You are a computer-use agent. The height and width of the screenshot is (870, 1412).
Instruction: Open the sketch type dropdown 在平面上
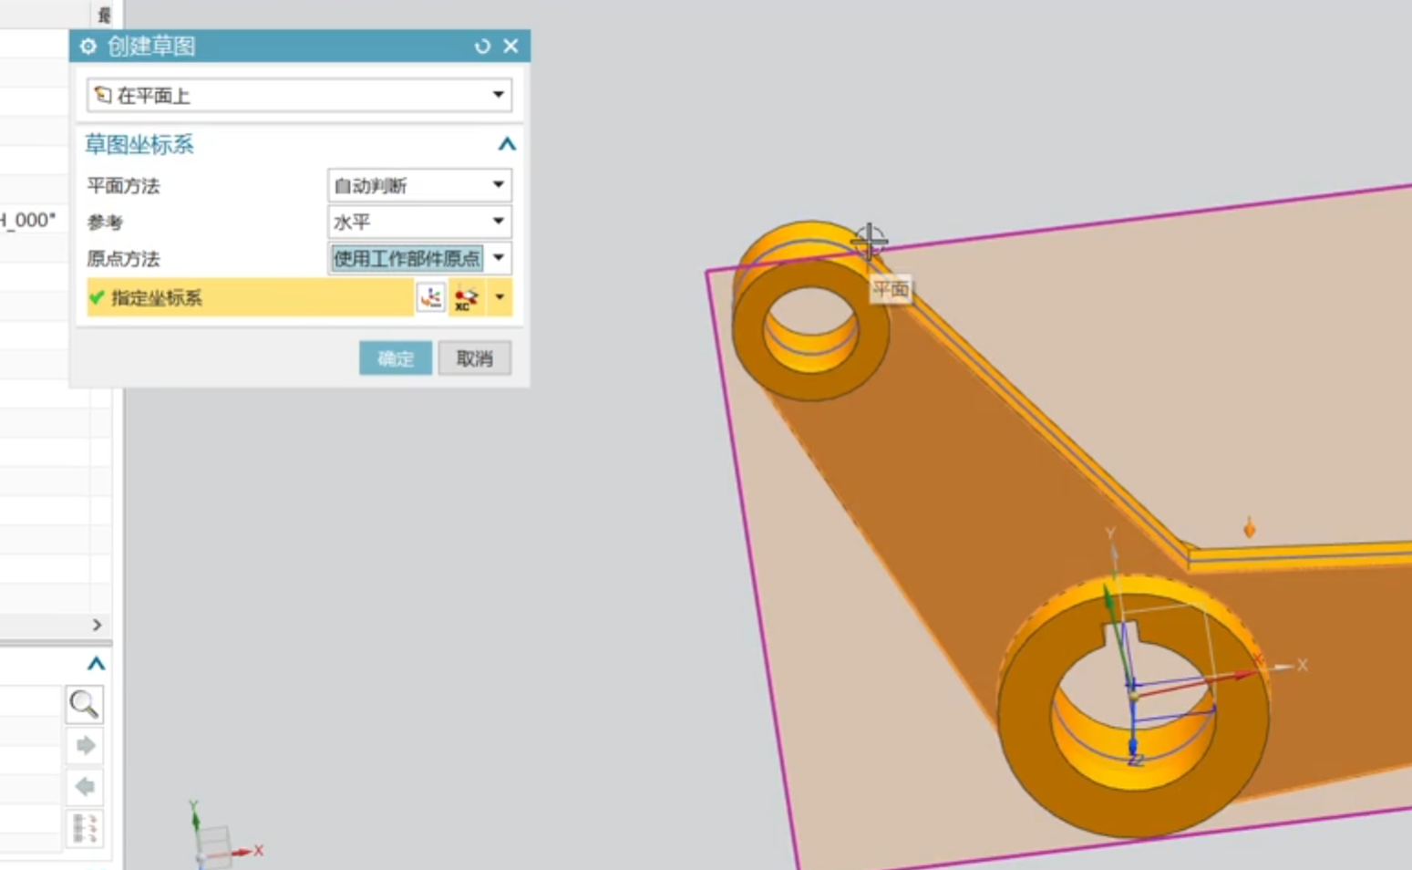coord(299,95)
